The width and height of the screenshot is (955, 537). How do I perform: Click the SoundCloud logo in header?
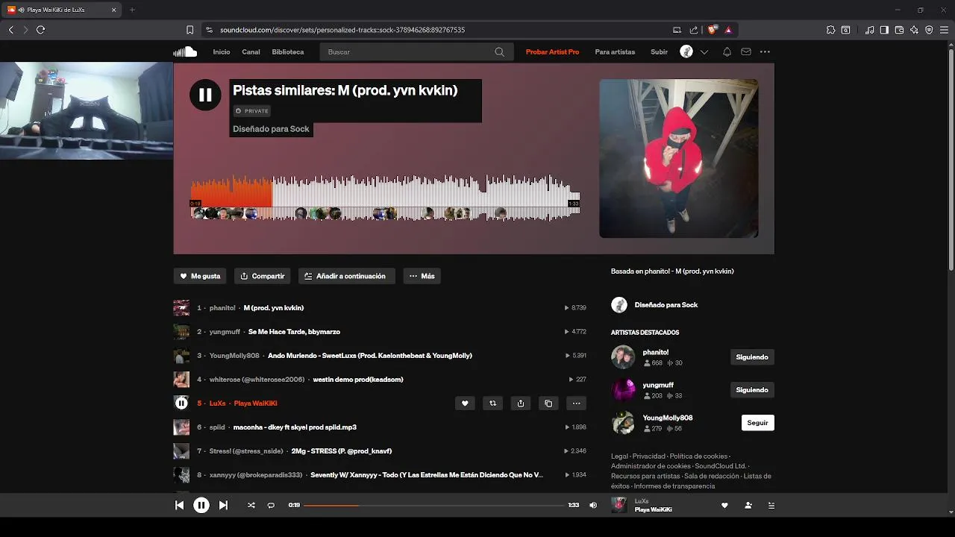coord(185,51)
